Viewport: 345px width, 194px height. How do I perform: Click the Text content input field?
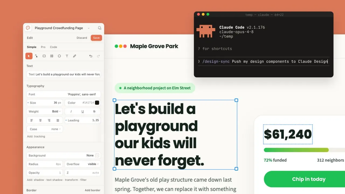tap(64, 74)
